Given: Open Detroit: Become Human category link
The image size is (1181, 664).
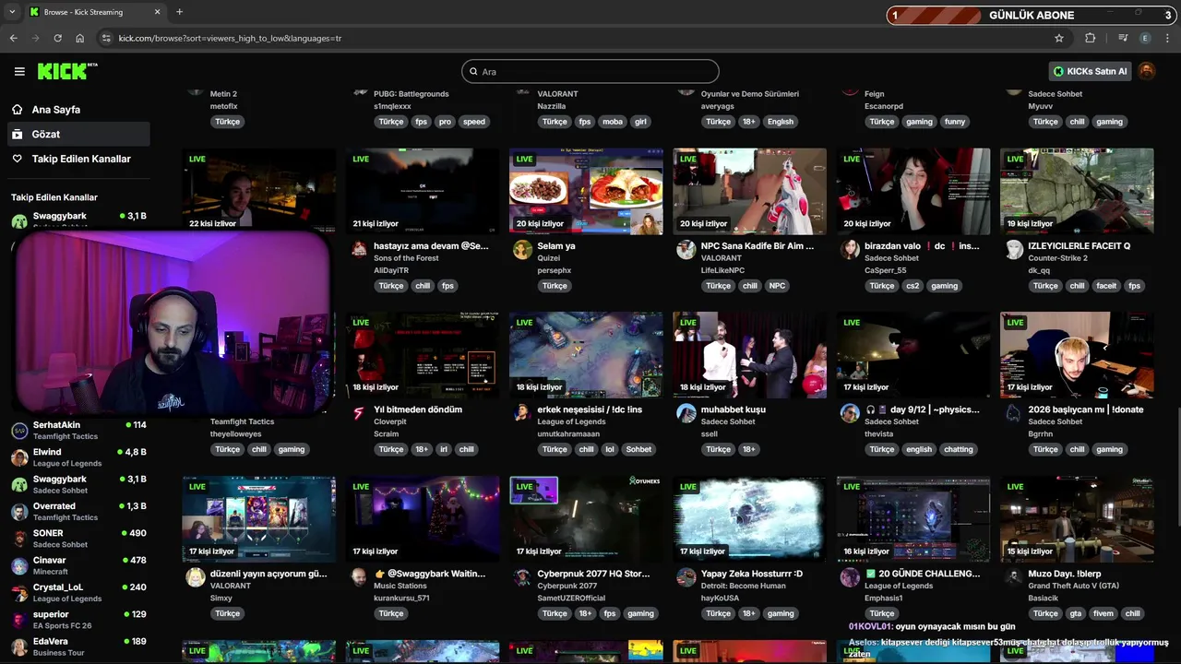Looking at the screenshot, I should click(744, 586).
